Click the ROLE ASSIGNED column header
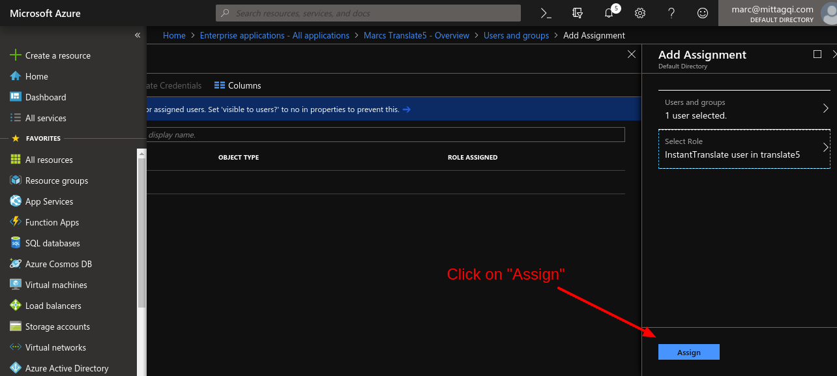 [473, 158]
